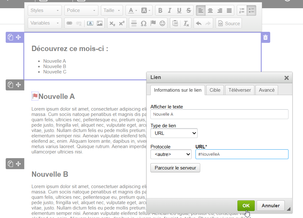Screen dimensions: 303x218
Task: Toggle bold formatting in the toolbar
Action: [x=160, y=10]
